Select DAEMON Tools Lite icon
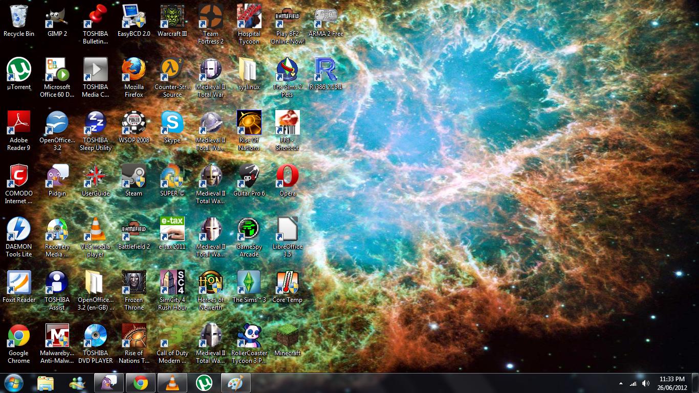Viewport: 699px width, 393px height. [19, 237]
